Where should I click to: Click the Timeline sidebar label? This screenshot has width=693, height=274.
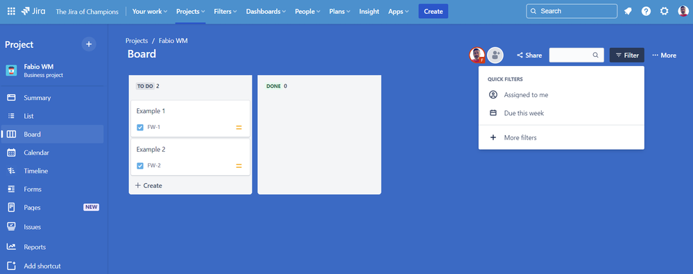pyautogui.click(x=36, y=171)
